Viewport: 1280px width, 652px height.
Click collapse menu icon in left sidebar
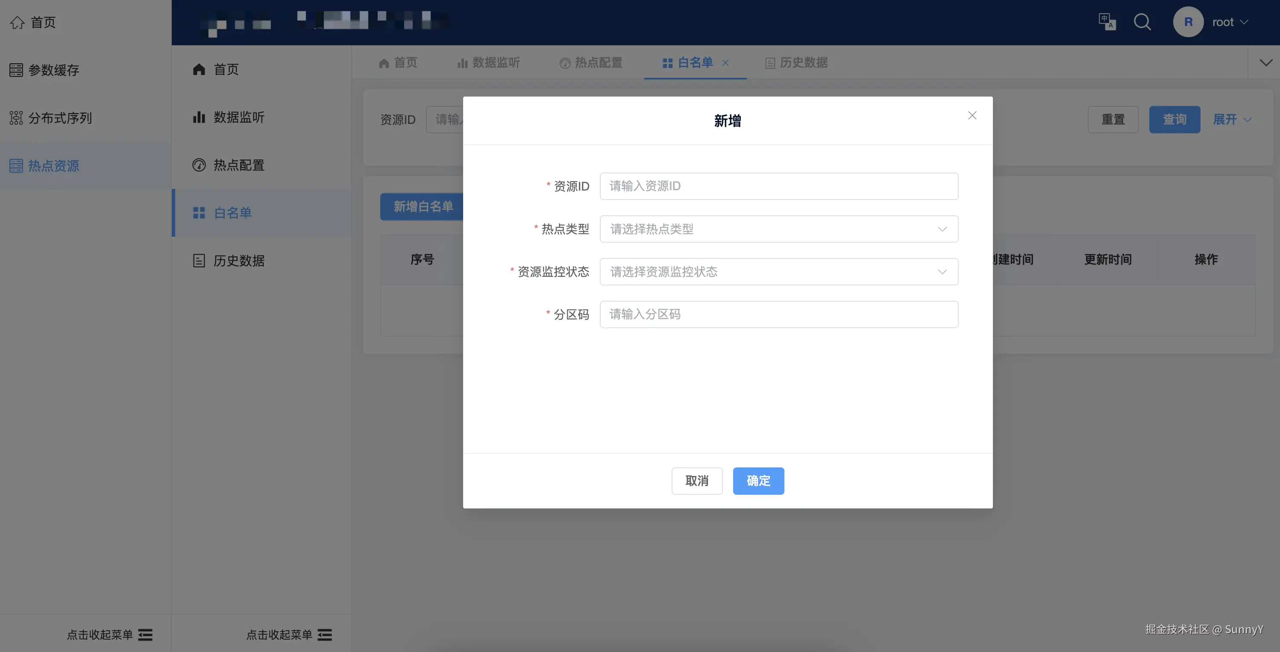pos(145,634)
